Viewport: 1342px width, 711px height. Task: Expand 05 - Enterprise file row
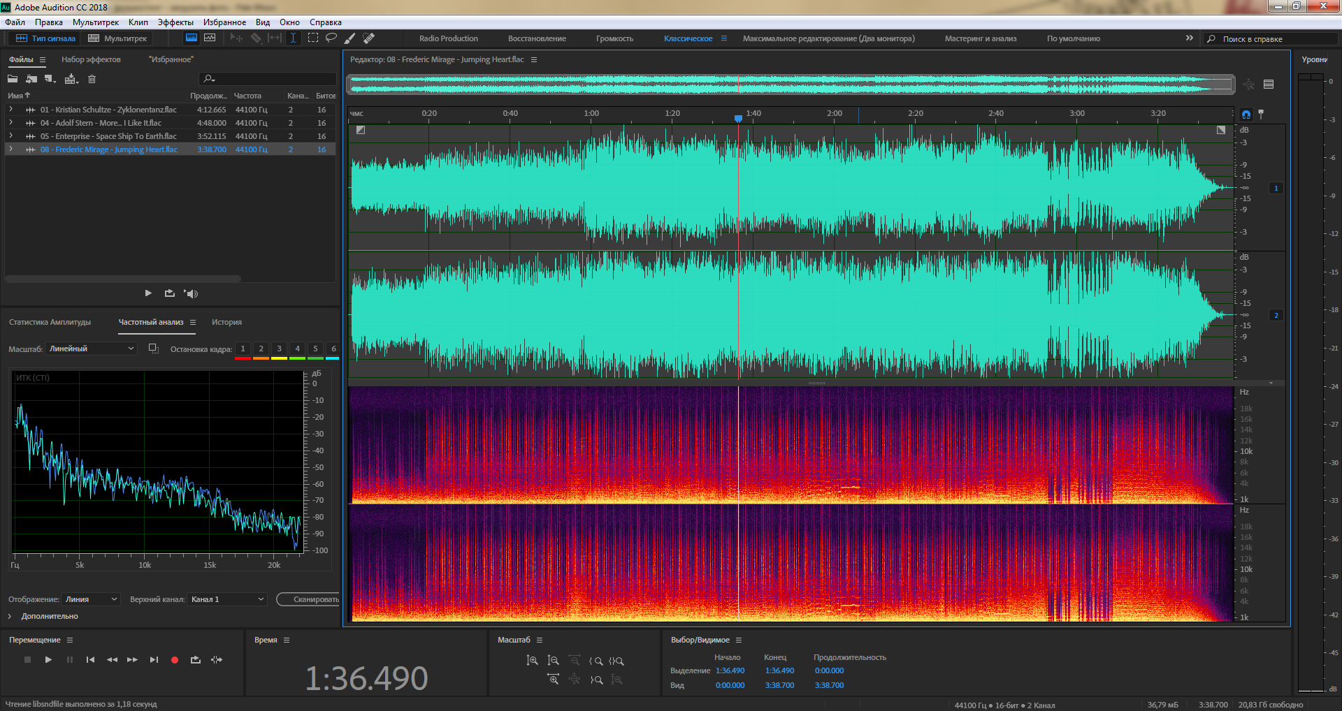(10, 135)
